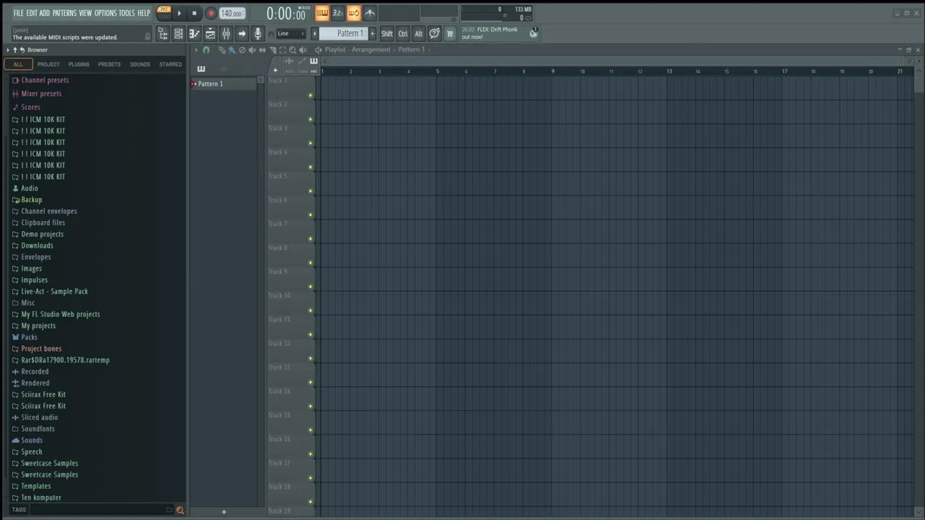Add pattern with plus beside Pattern 1 selector
The image size is (925, 520).
[x=372, y=33]
